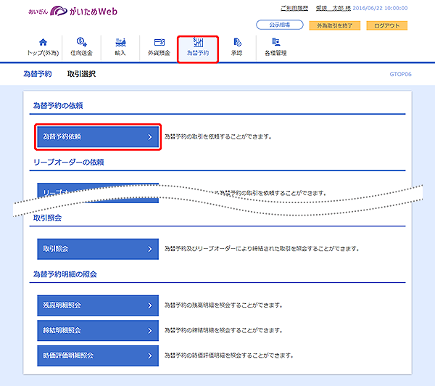Click the date 2016/06/22 10:00:00 text
Screen dimensions: 435x386
[x=380, y=8]
